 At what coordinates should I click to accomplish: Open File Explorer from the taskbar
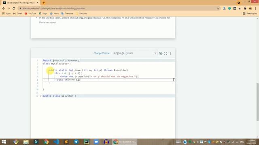coord(26,142)
